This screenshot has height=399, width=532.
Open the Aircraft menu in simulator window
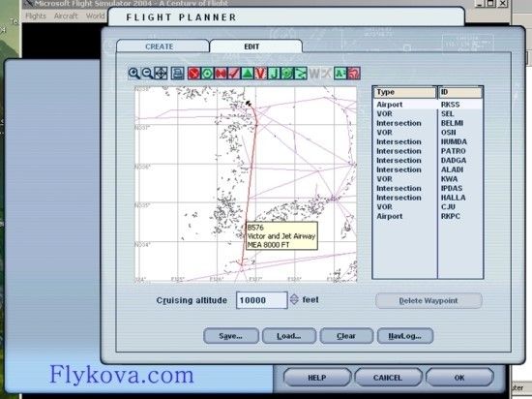coord(66,15)
